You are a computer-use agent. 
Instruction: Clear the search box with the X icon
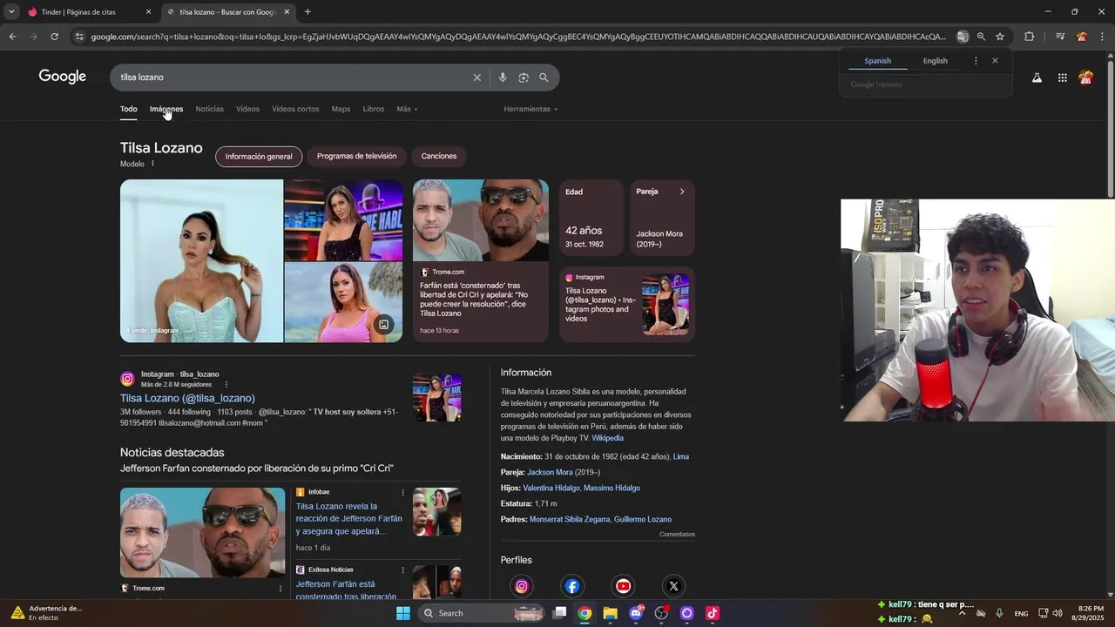(476, 78)
